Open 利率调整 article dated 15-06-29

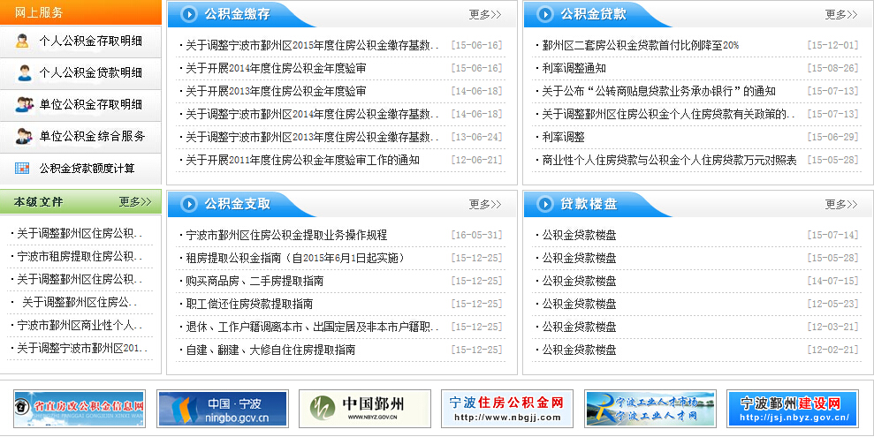564,137
